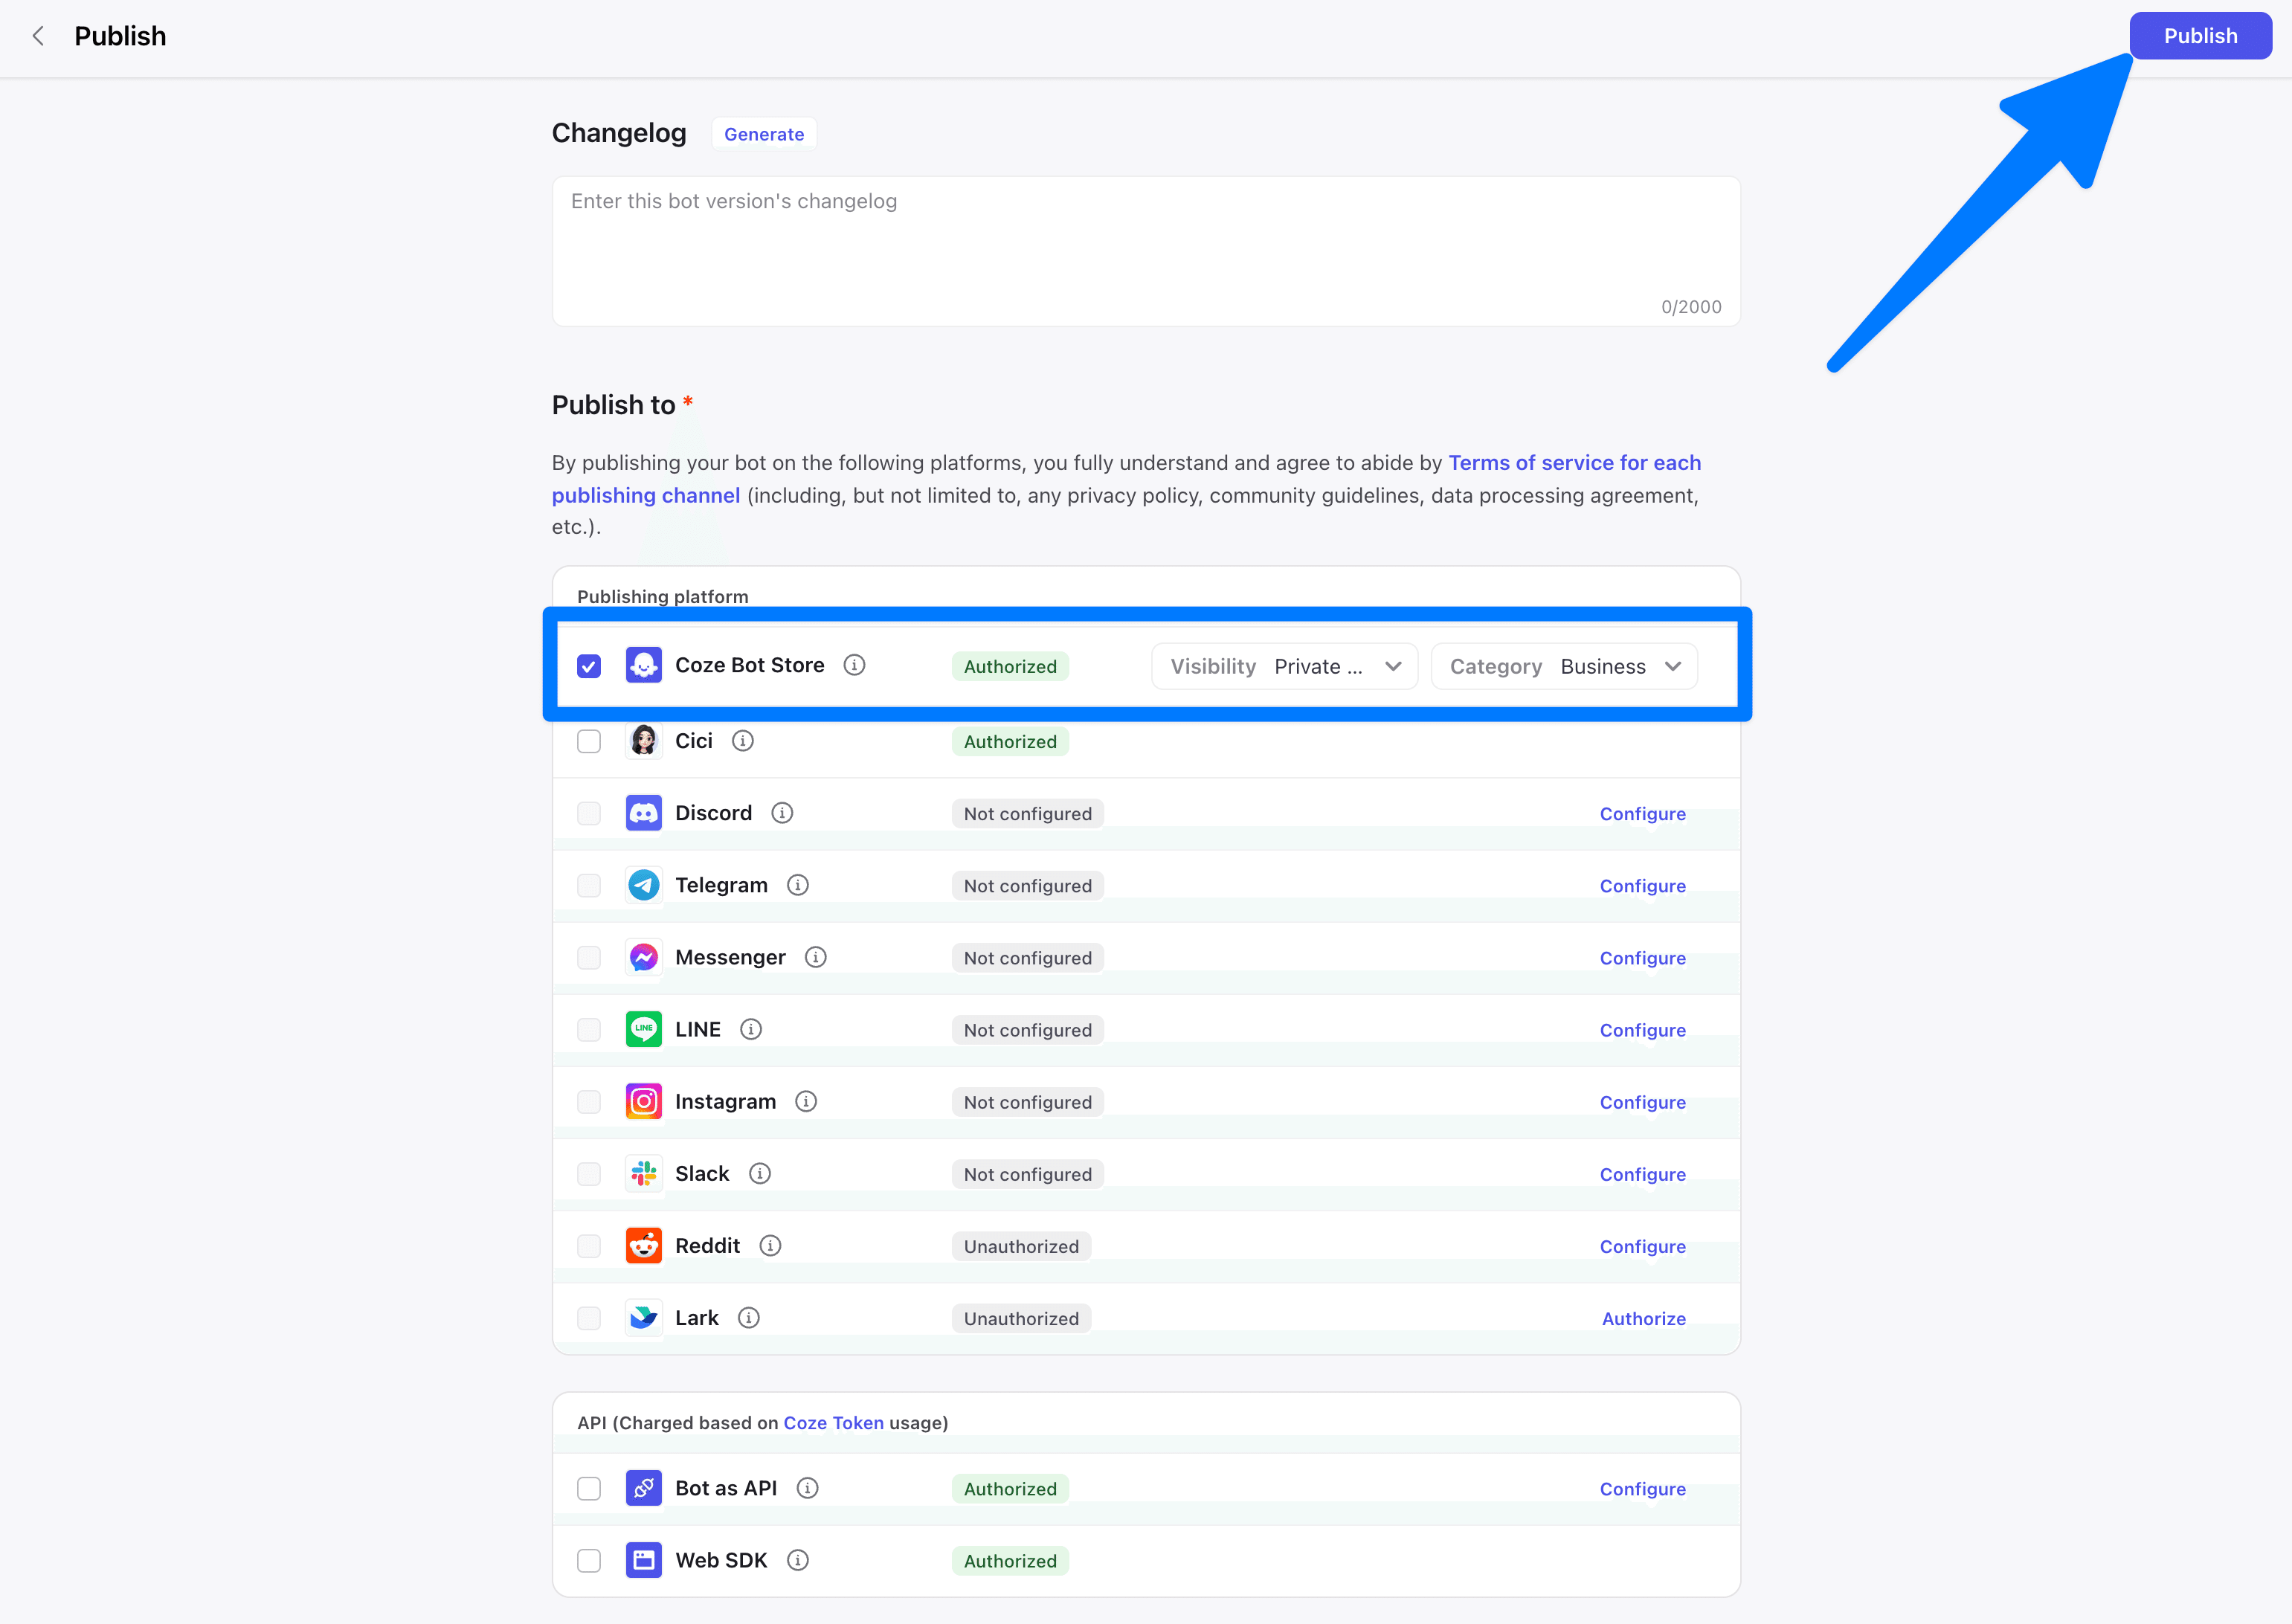Click Generate next to Changelog
The height and width of the screenshot is (1624, 2292).
pyautogui.click(x=764, y=134)
